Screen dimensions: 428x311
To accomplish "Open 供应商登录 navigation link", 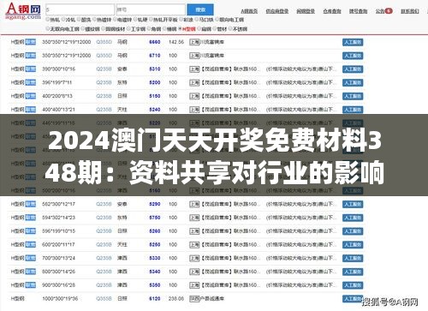I will tap(276, 11).
